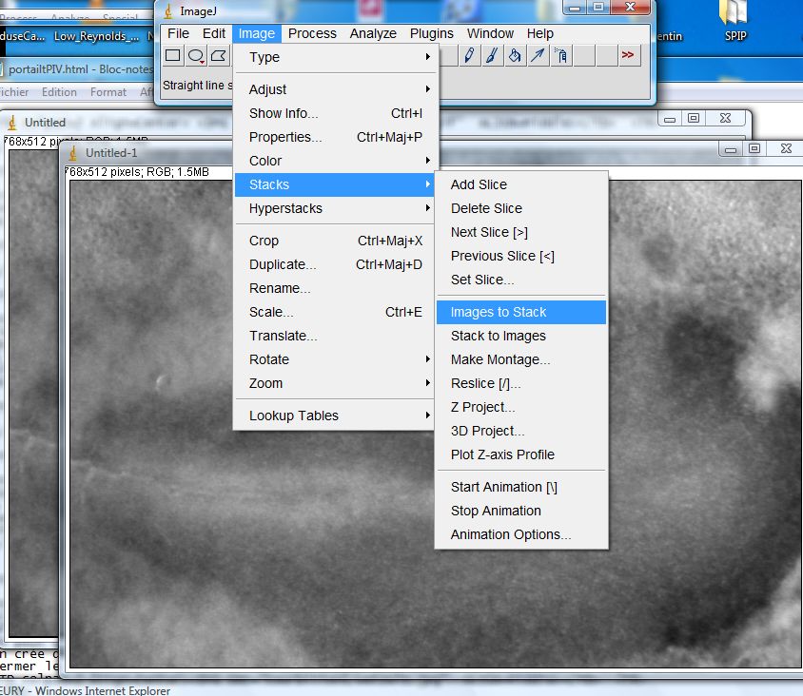Select the Polygon selection tool
803x696 pixels.
(219, 56)
